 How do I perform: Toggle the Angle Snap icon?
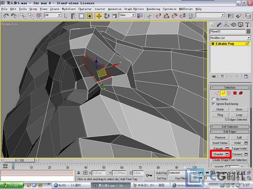click(166, 16)
